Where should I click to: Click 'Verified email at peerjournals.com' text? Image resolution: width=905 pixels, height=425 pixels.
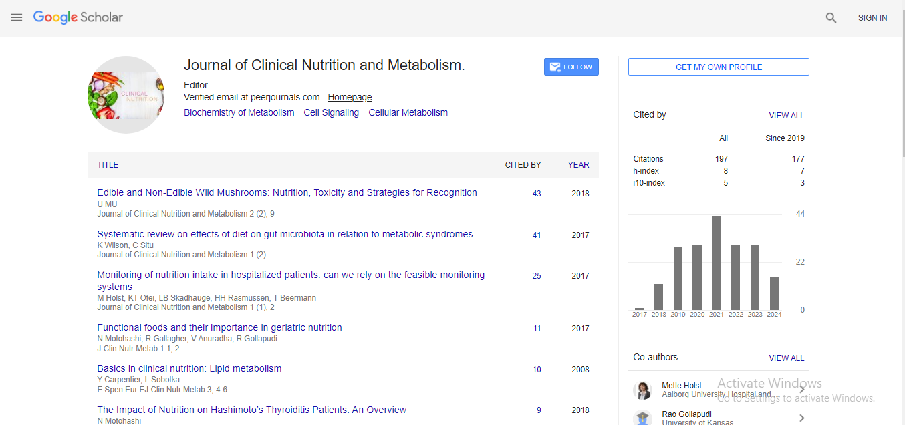coord(252,97)
